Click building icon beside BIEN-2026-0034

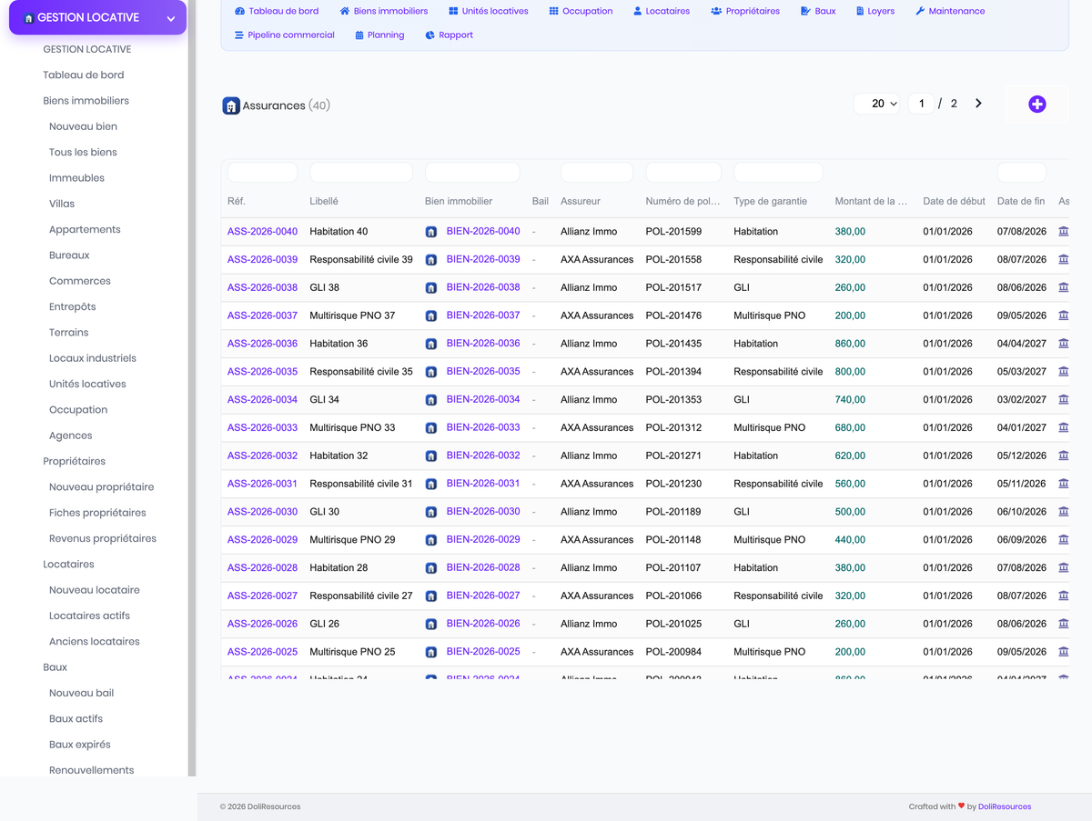coord(431,400)
